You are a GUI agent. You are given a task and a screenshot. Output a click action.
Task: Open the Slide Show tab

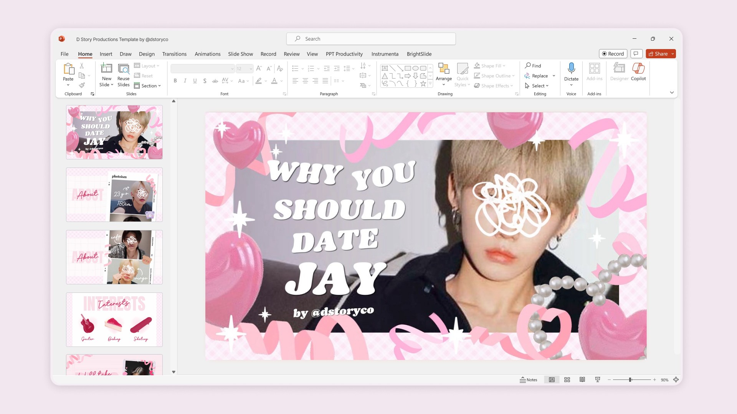pos(240,54)
